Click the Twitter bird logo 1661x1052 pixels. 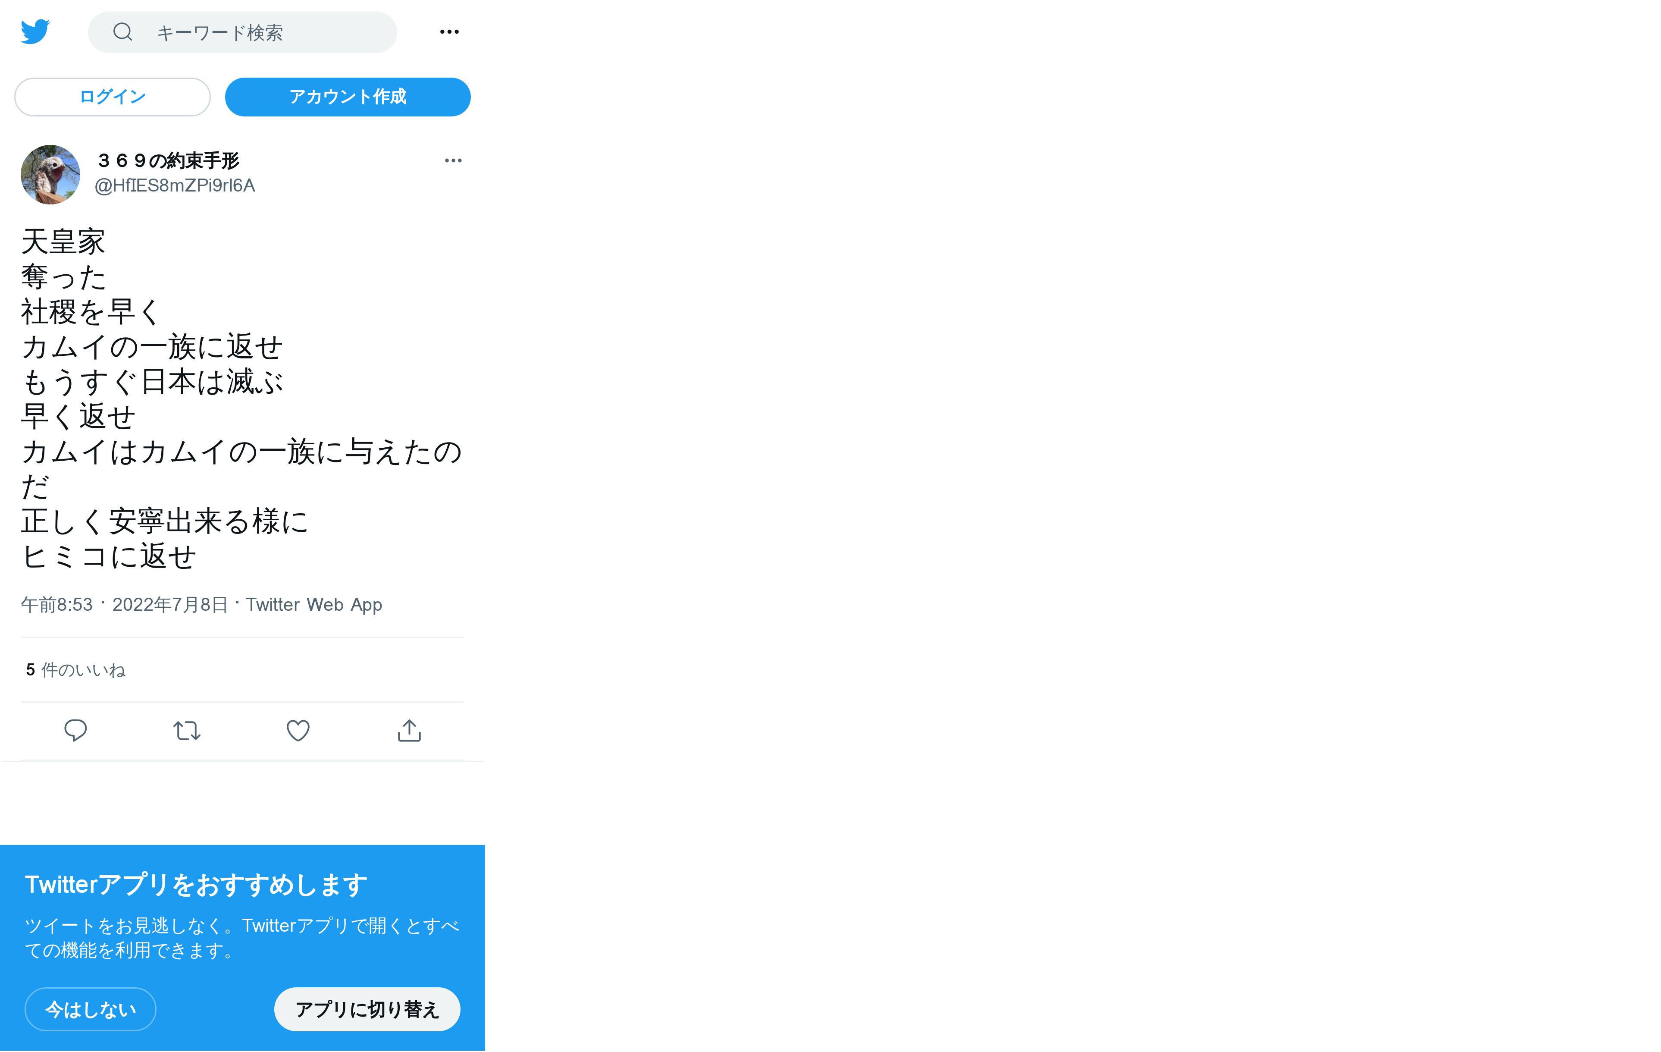click(x=34, y=32)
